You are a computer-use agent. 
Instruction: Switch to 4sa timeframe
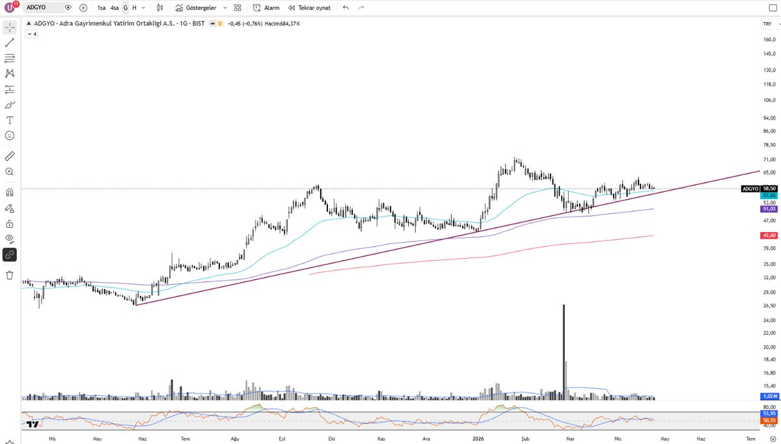(115, 8)
